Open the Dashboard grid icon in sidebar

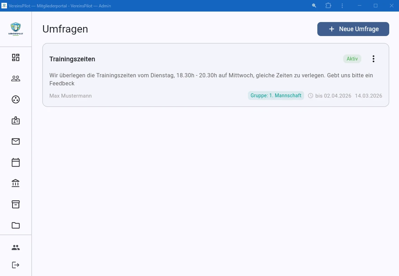click(x=16, y=57)
